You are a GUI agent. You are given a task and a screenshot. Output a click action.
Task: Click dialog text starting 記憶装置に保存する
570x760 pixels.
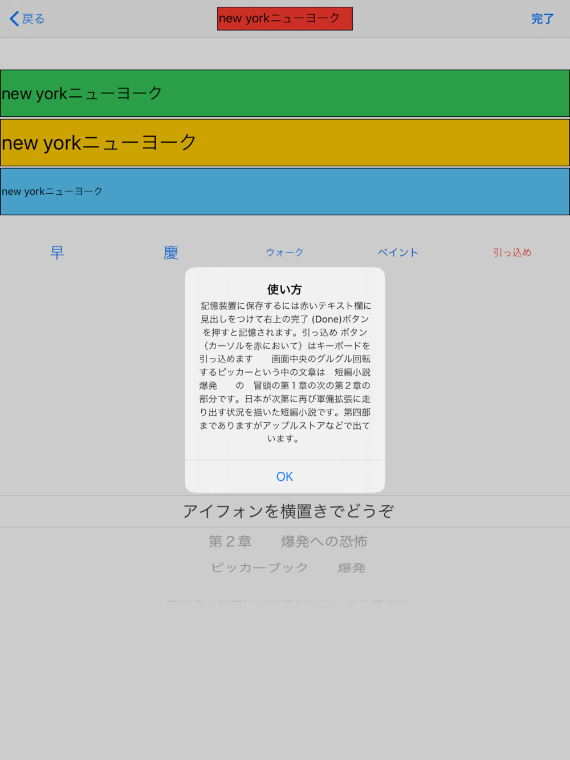click(x=285, y=372)
